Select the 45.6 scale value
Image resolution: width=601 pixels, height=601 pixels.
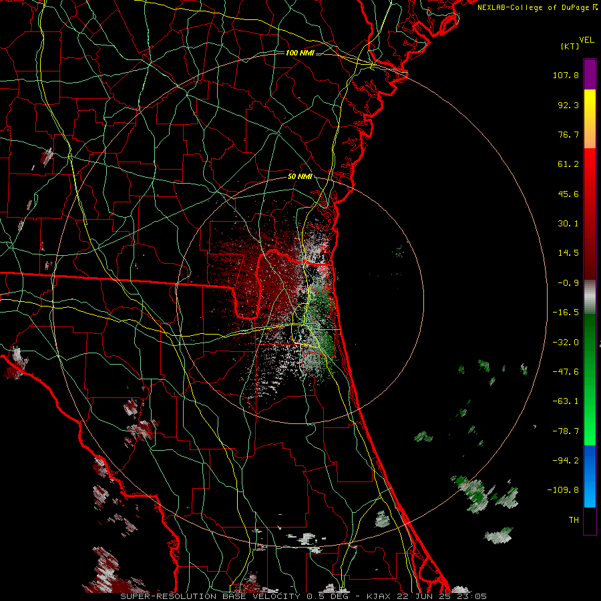[568, 194]
